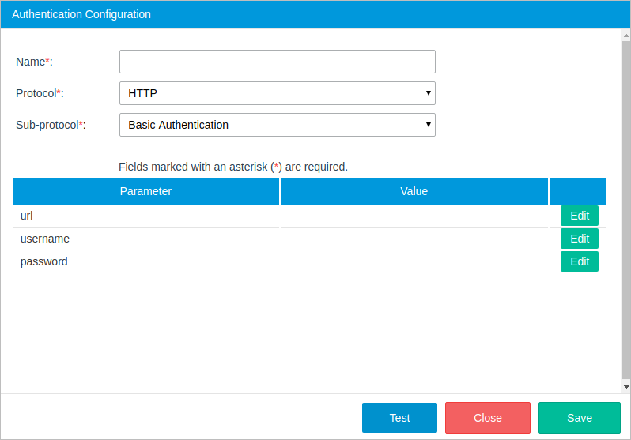Click the scrollbar down arrow
Image resolution: width=631 pixels, height=440 pixels.
(x=625, y=387)
